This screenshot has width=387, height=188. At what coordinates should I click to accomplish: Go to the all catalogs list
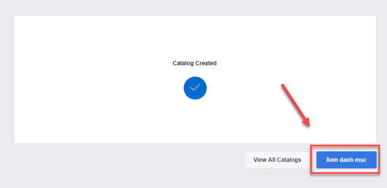coord(277,160)
